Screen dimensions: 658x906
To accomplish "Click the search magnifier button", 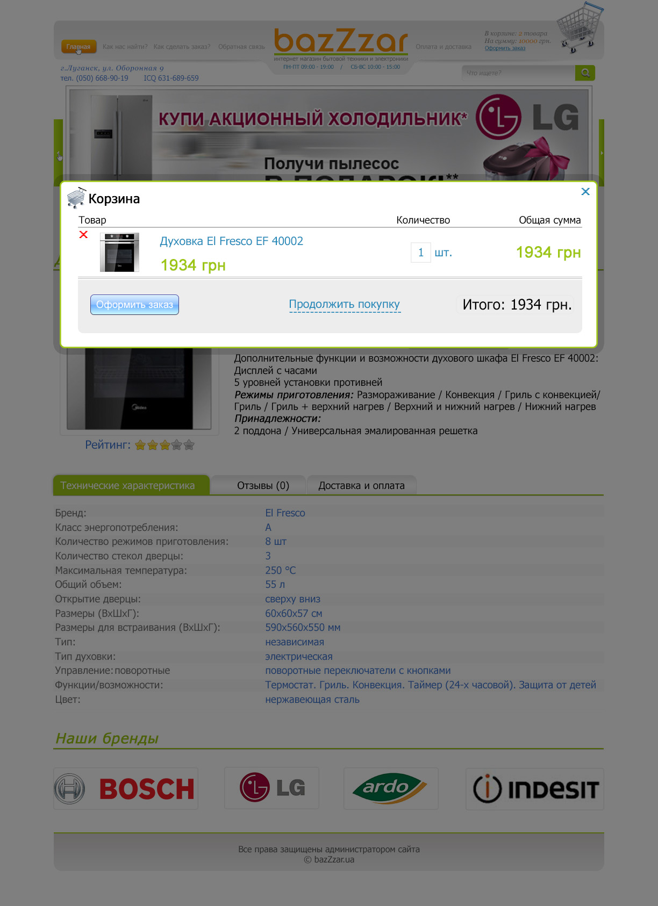I will (585, 73).
